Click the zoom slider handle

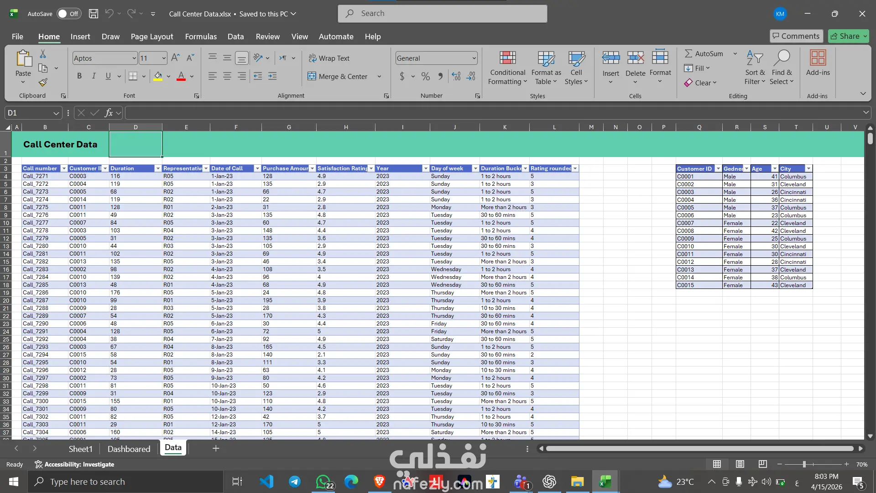pos(804,464)
